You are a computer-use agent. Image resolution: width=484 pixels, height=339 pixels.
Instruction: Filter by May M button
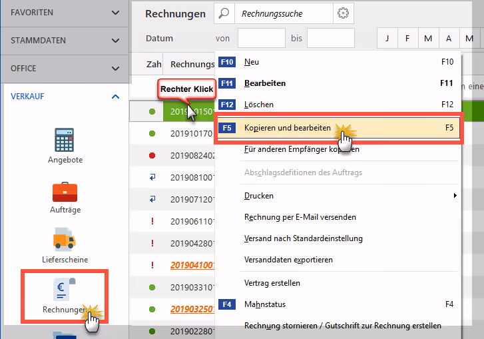click(x=469, y=38)
